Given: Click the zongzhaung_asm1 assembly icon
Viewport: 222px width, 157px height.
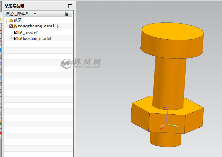Looking at the screenshot, I should [15, 26].
